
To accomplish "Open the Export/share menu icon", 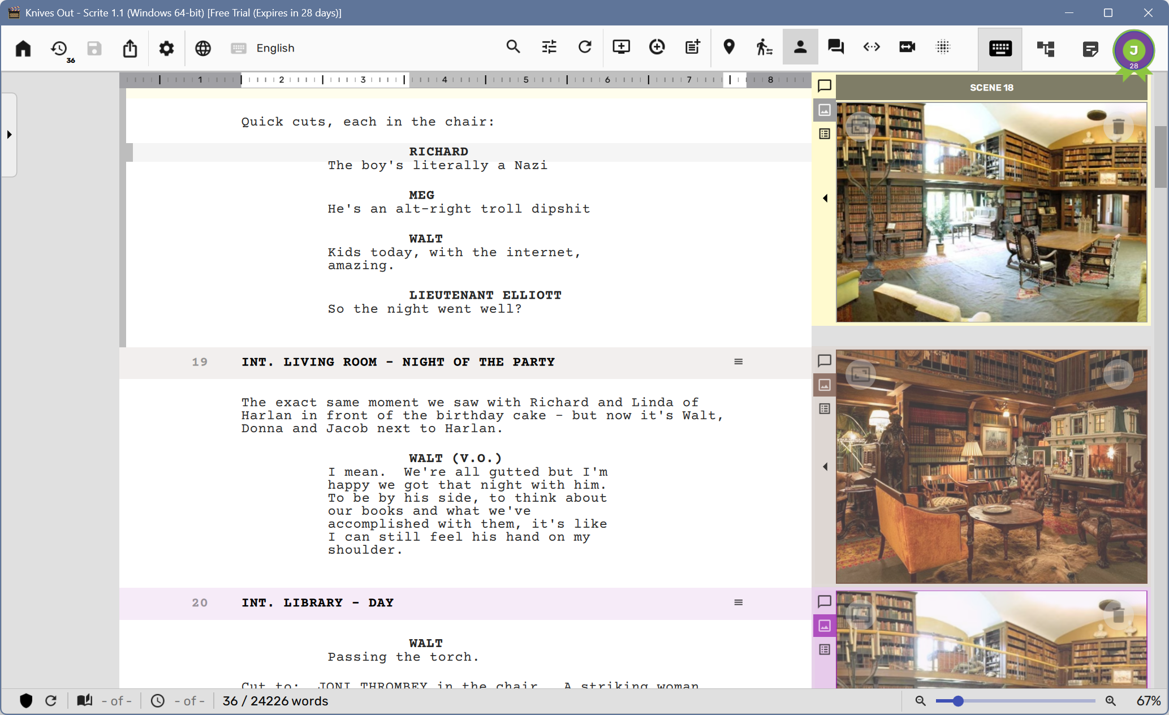I will pyautogui.click(x=130, y=48).
